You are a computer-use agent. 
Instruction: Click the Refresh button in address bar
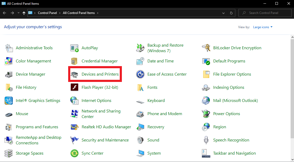tap(231, 13)
